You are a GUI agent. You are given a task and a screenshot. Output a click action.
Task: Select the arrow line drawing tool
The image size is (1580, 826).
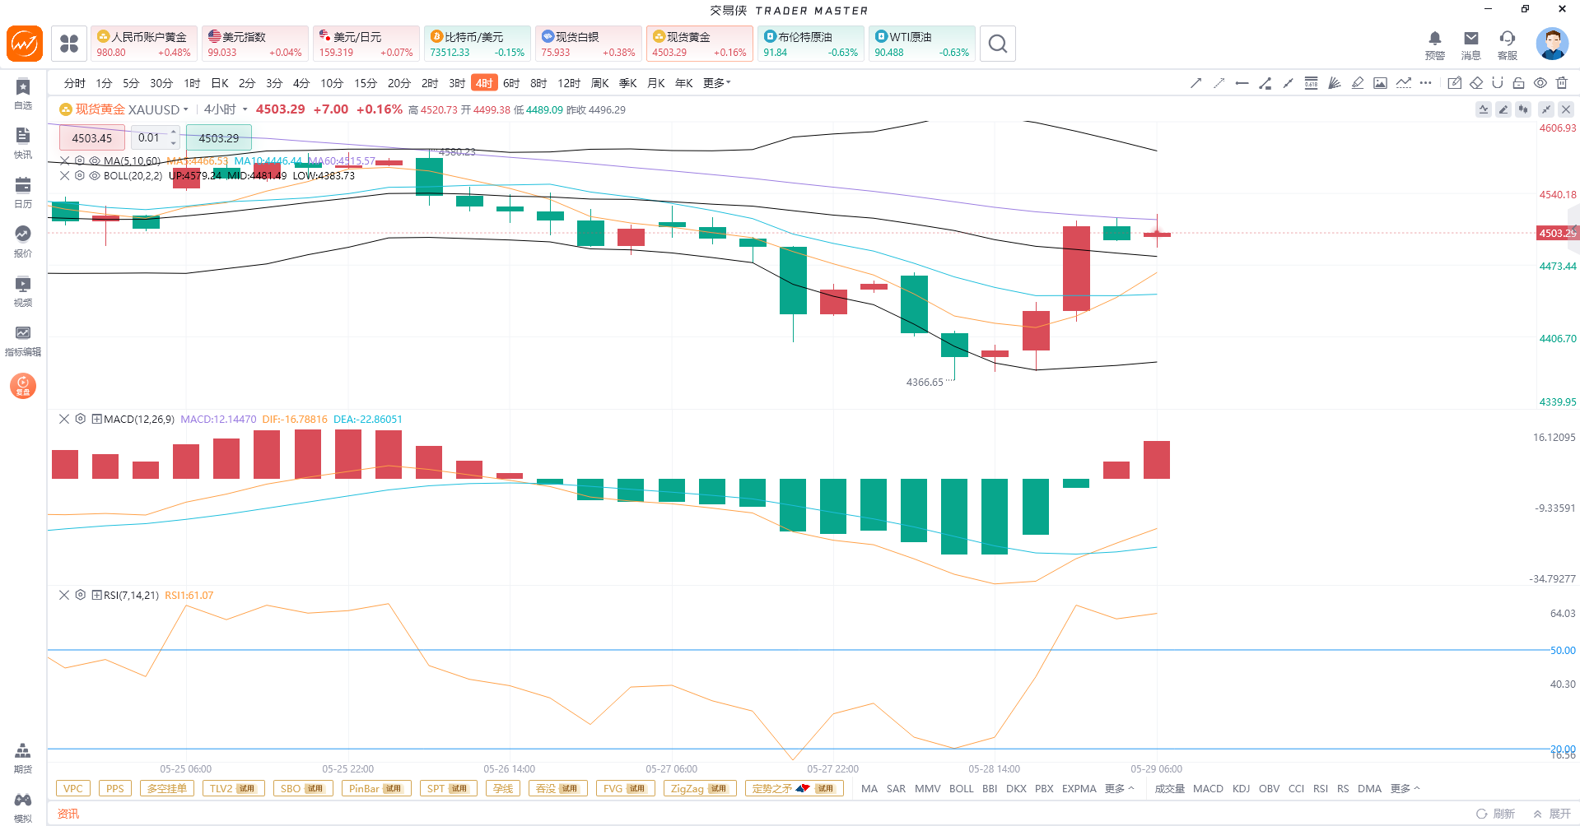tap(1196, 83)
